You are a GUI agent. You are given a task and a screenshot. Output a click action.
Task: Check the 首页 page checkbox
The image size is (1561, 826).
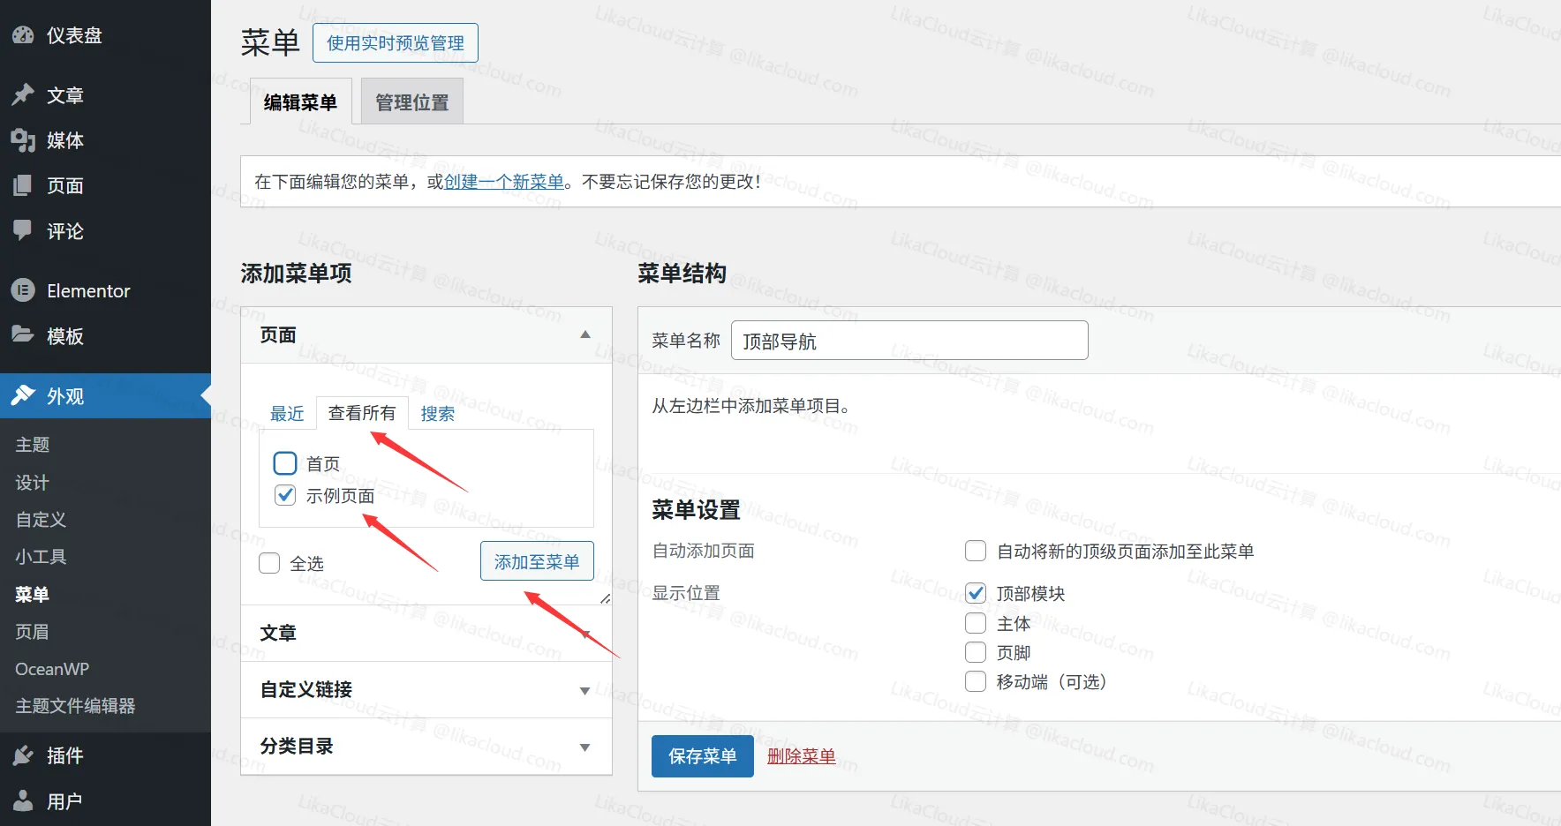click(284, 462)
